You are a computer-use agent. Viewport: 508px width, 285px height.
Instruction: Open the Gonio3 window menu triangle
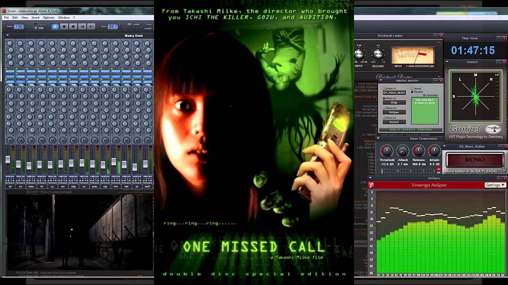point(447,62)
